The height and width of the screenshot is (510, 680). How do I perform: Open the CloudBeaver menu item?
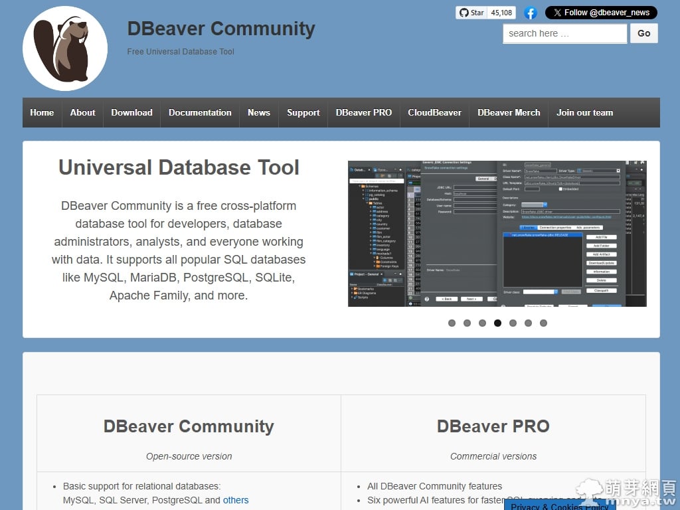click(434, 113)
